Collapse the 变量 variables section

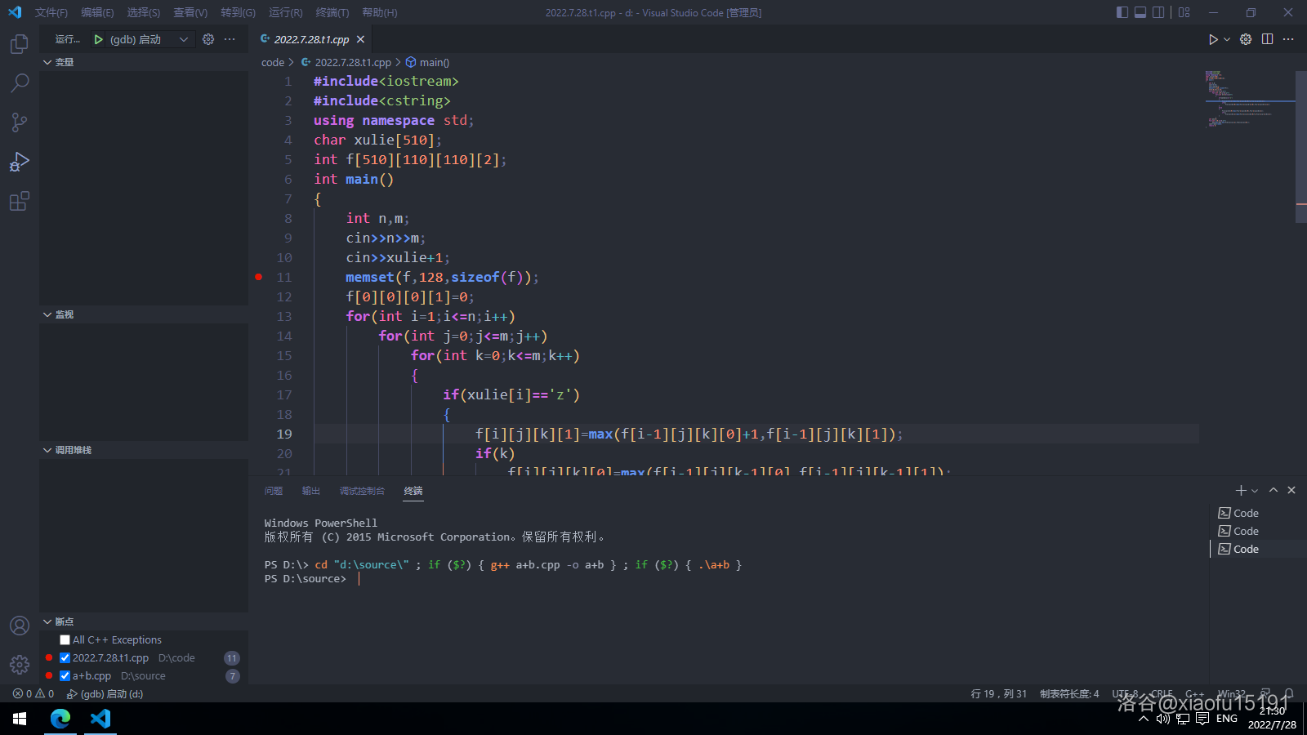pyautogui.click(x=144, y=62)
